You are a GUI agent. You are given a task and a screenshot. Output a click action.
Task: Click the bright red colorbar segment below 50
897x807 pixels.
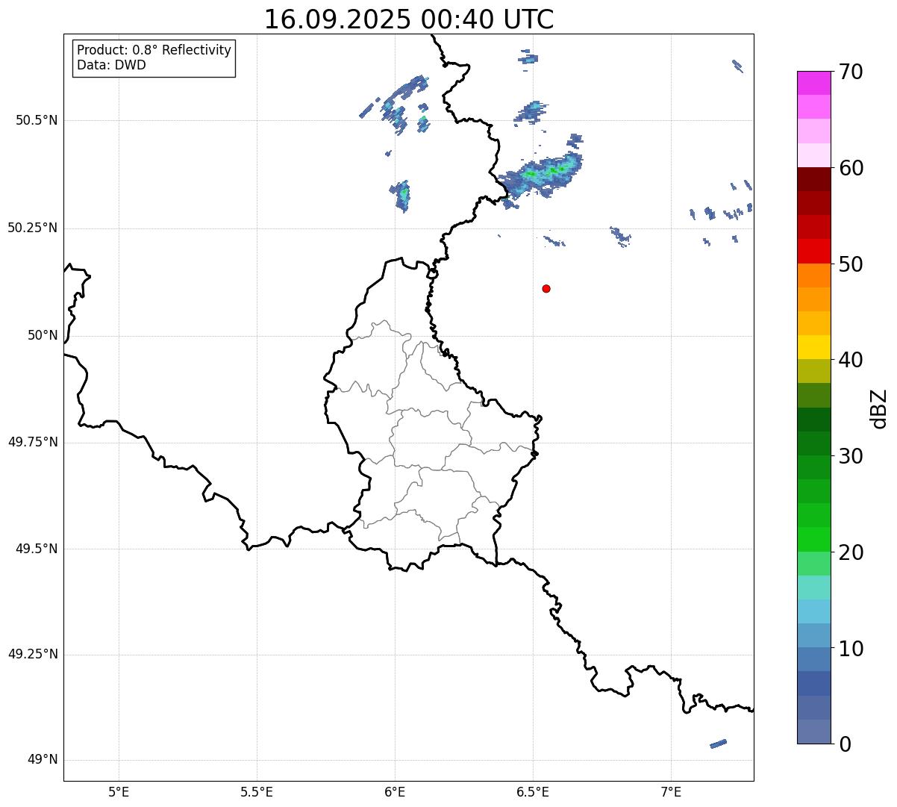click(x=813, y=252)
